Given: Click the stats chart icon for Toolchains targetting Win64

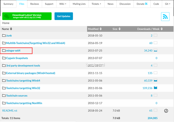Looking at the screenshot, I should [155, 80].
